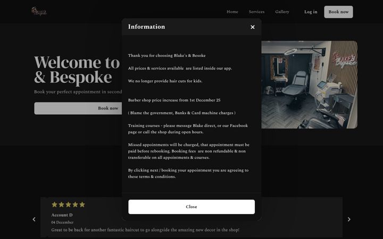
Task: Click the 'By clicking next / booking your appointment' terms paragraph
Action: click(x=188, y=173)
